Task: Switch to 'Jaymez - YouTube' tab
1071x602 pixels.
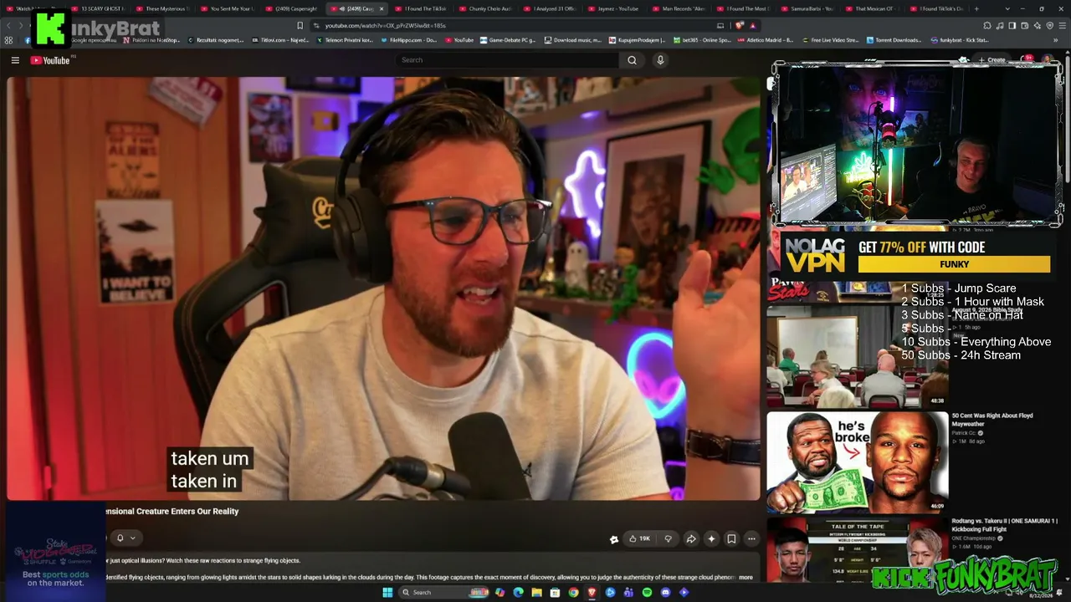Action: tap(616, 8)
